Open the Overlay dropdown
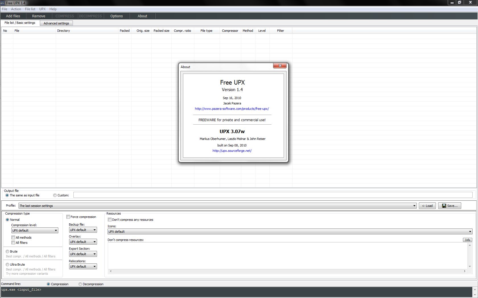478x298 pixels. click(x=83, y=242)
